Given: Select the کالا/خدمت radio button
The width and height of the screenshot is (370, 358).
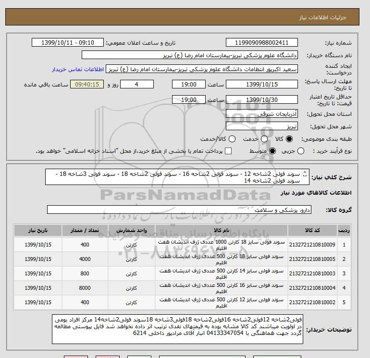Looking at the screenshot, I should (x=232, y=139).
